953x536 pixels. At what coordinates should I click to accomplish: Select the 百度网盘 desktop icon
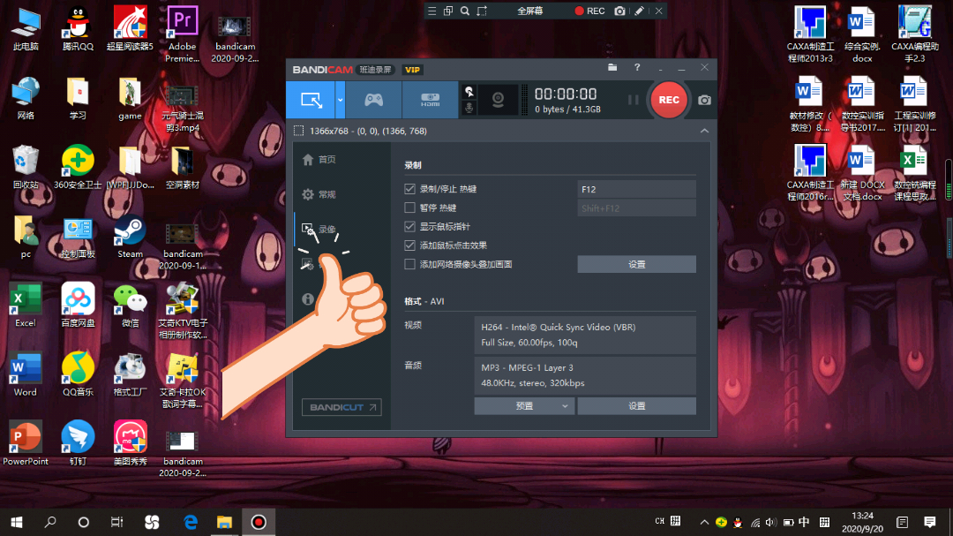[x=78, y=306]
